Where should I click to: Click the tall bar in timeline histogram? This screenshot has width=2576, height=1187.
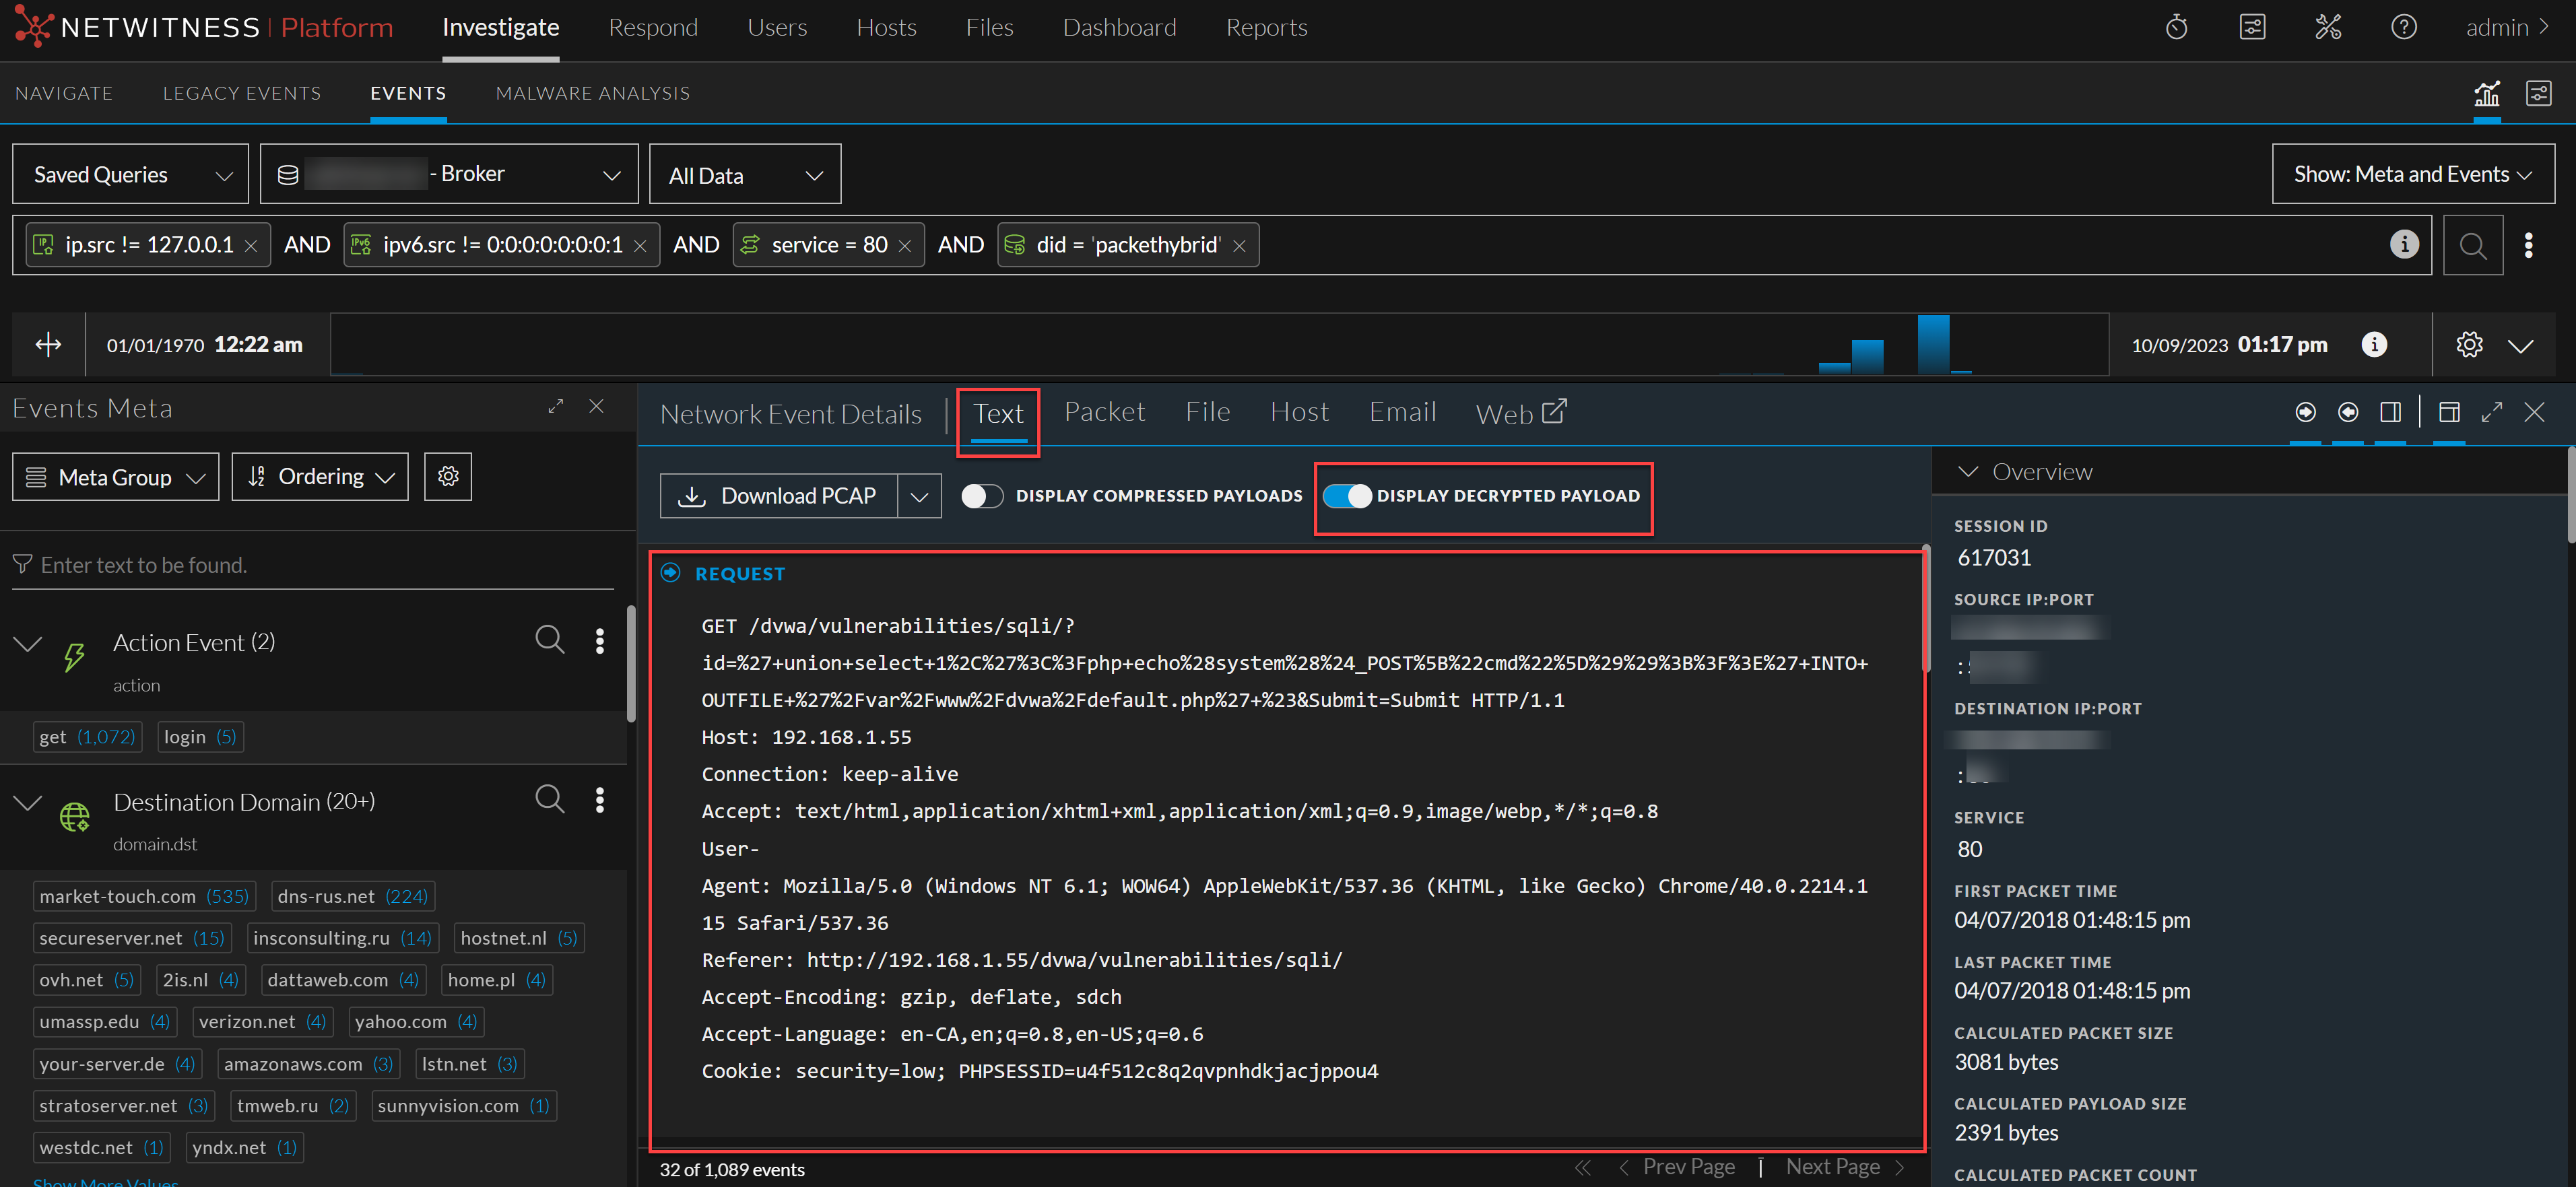[x=1933, y=344]
